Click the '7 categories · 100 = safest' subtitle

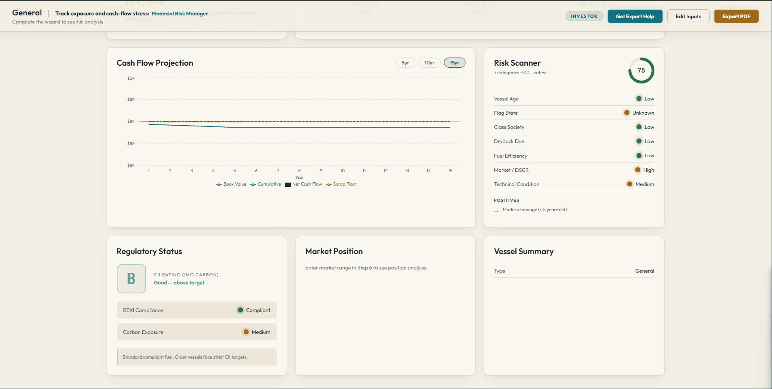click(x=520, y=73)
